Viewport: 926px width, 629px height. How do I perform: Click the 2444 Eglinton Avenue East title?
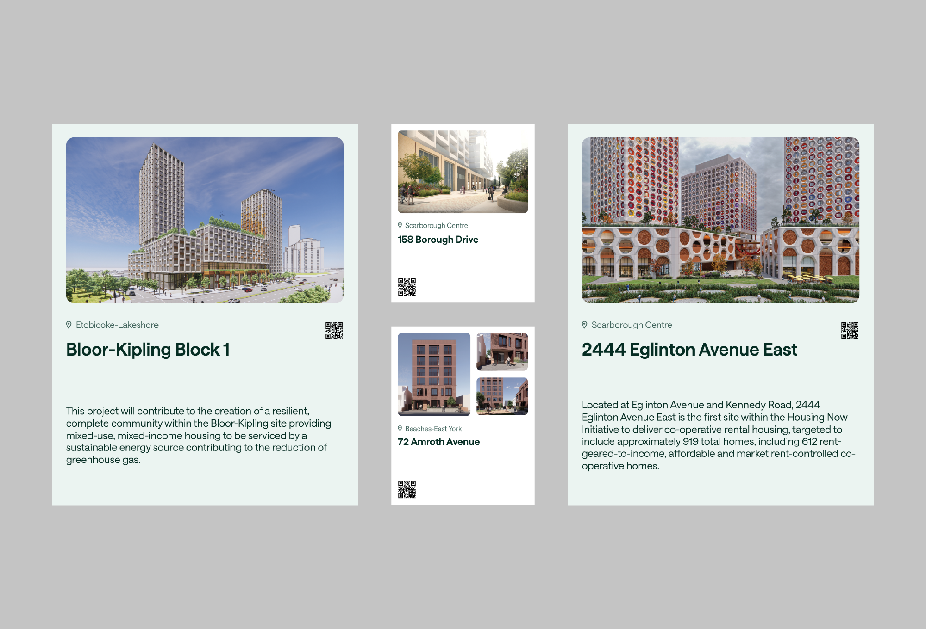click(x=689, y=350)
